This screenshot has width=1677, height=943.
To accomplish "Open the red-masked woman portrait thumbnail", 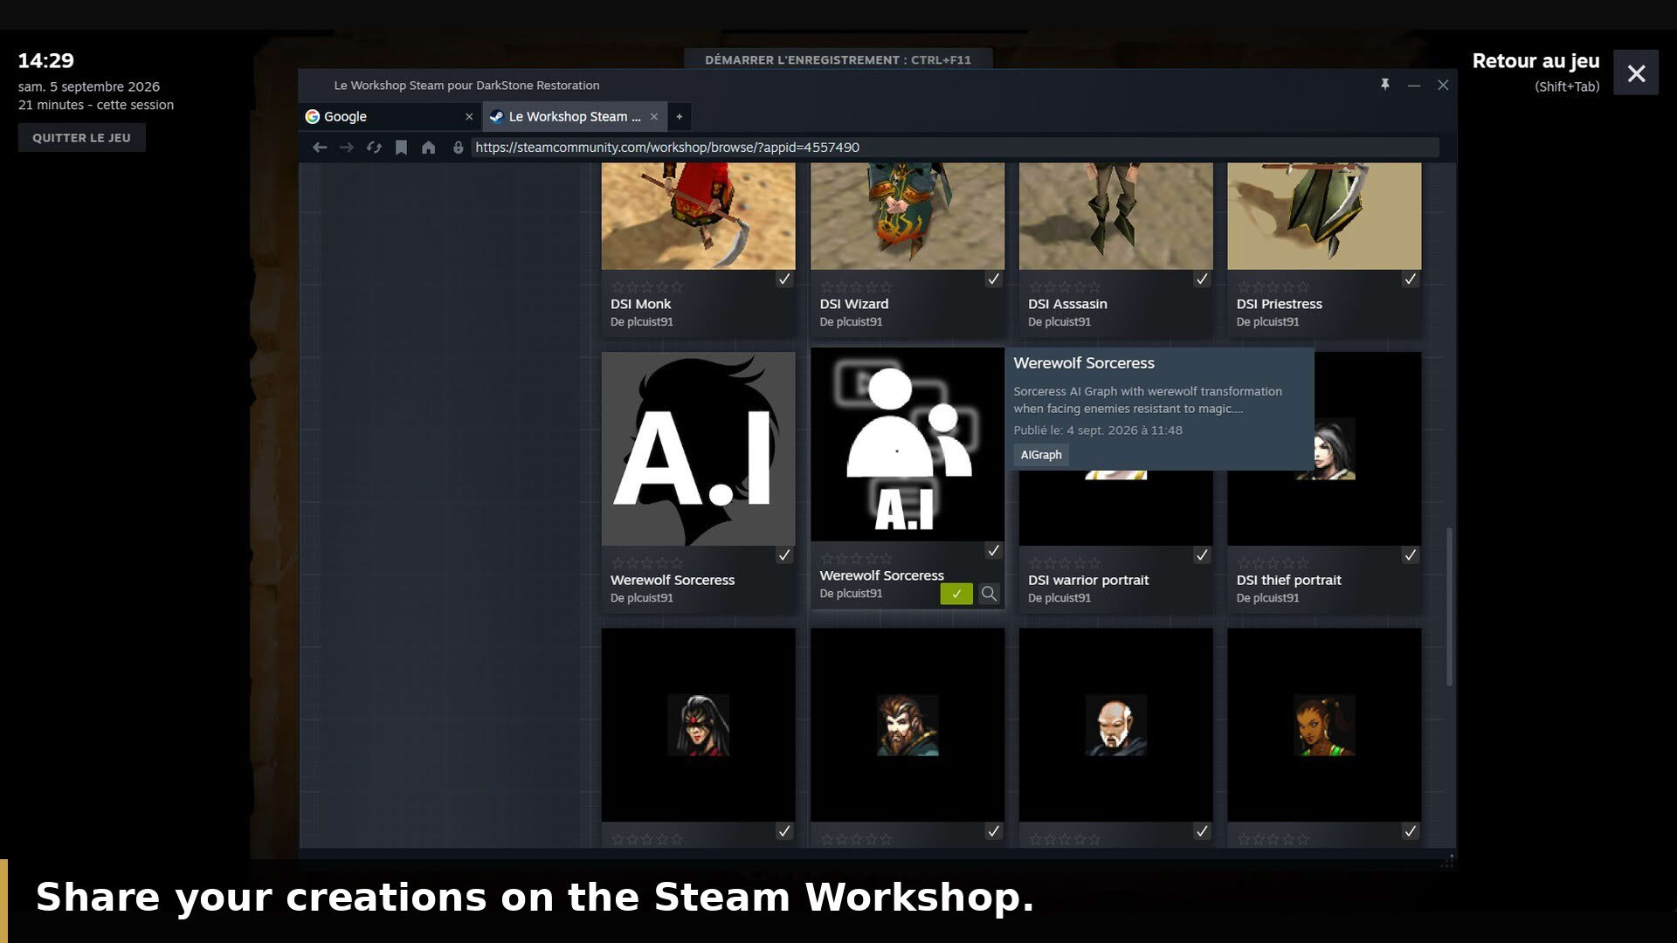I will tap(698, 725).
